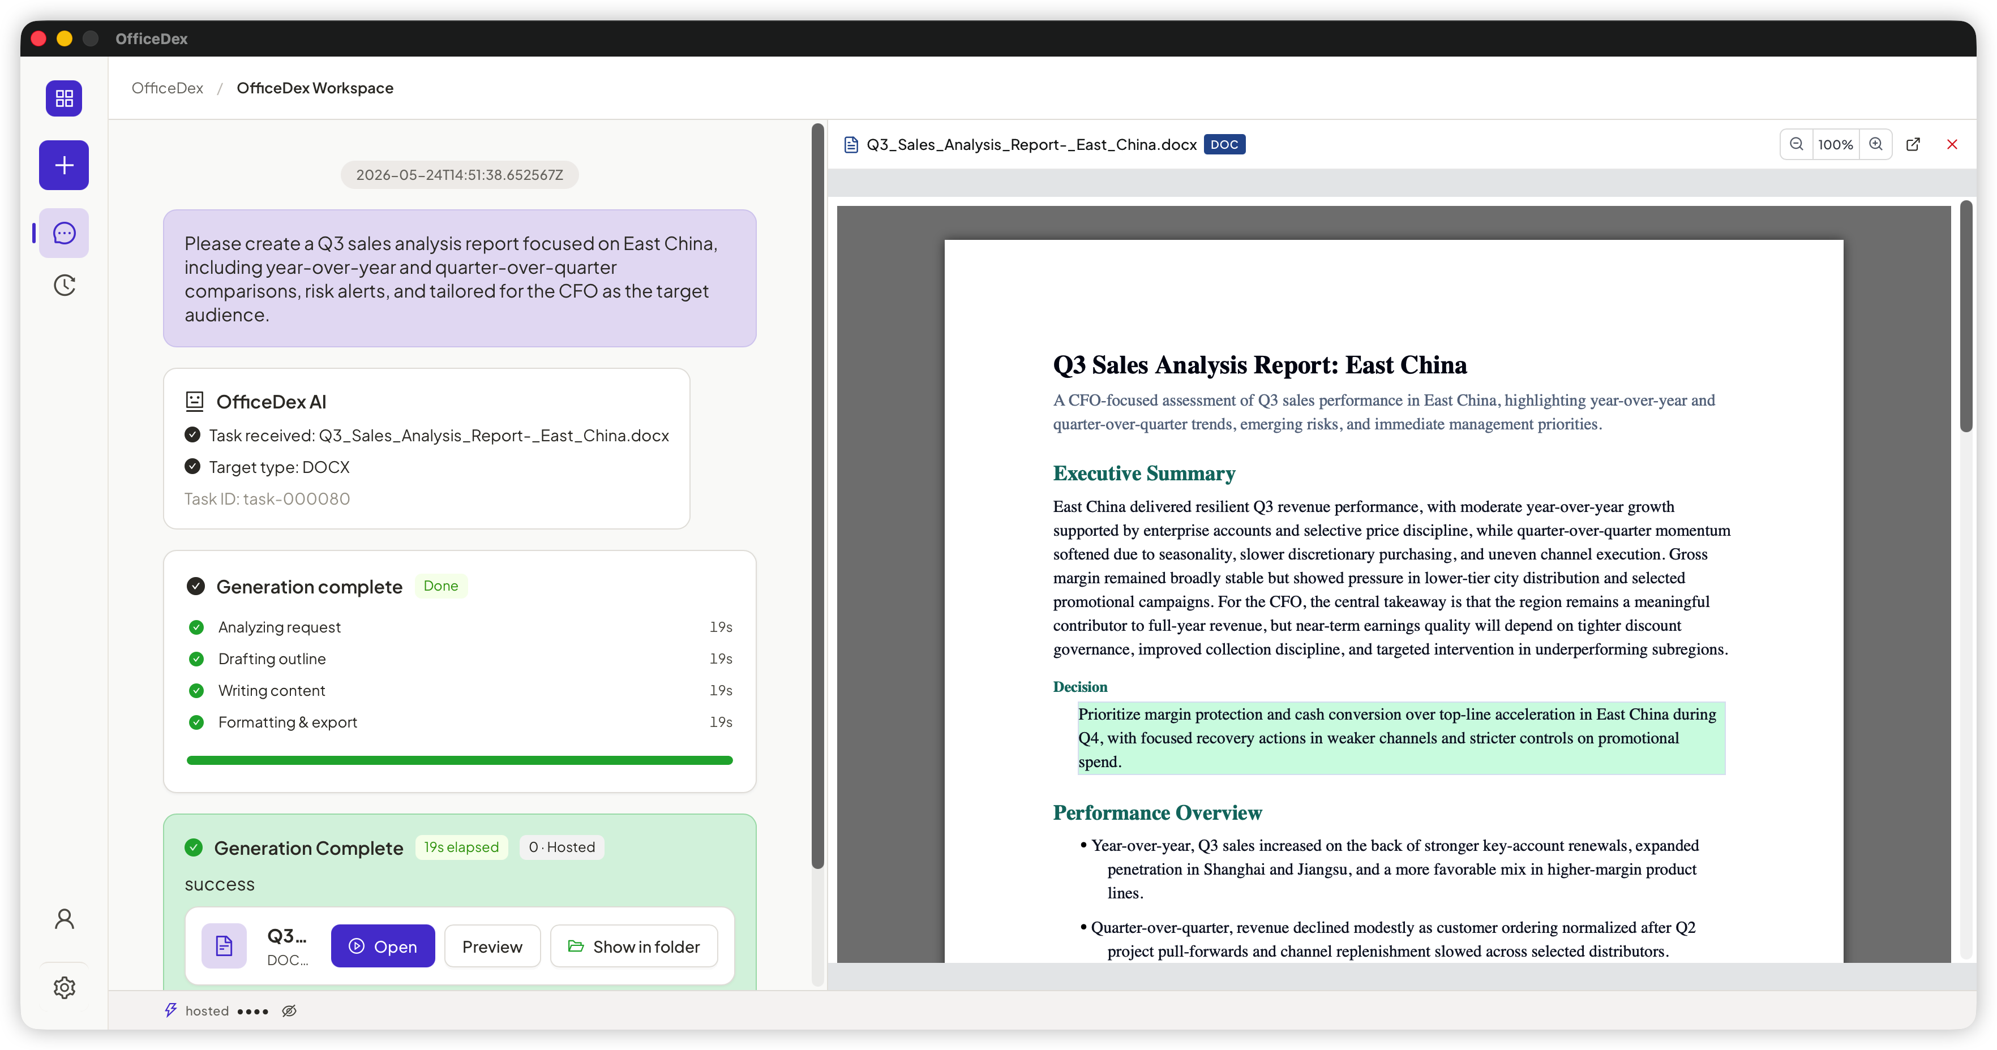The image size is (1997, 1050).
Task: Click the Q3_Sales_Analysis_Report-_East_China.docx filename in header
Action: 1031,145
